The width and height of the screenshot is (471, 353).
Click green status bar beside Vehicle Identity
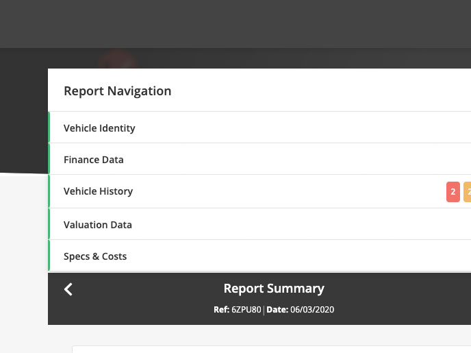(49, 128)
